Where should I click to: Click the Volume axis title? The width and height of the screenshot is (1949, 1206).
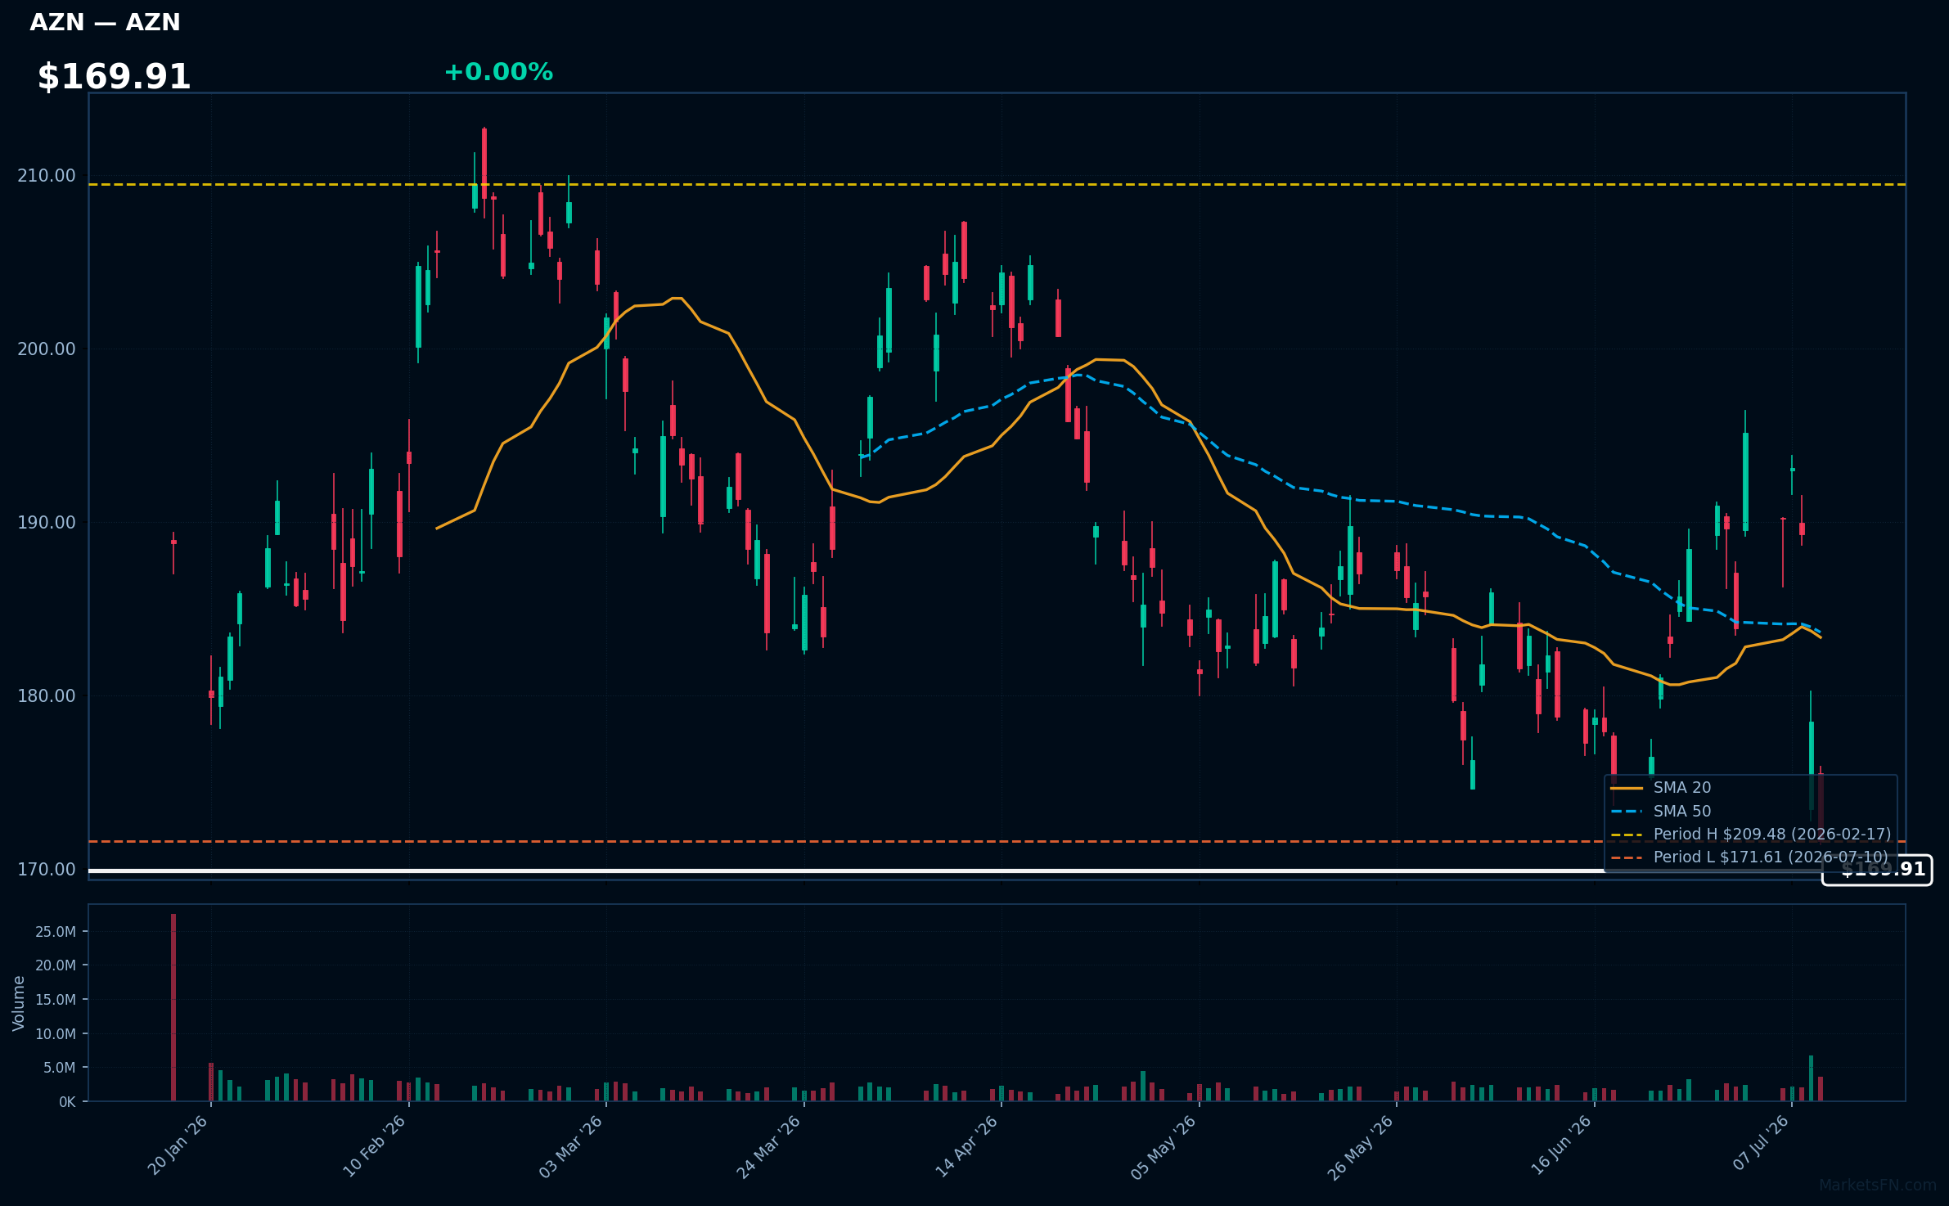point(19,1003)
